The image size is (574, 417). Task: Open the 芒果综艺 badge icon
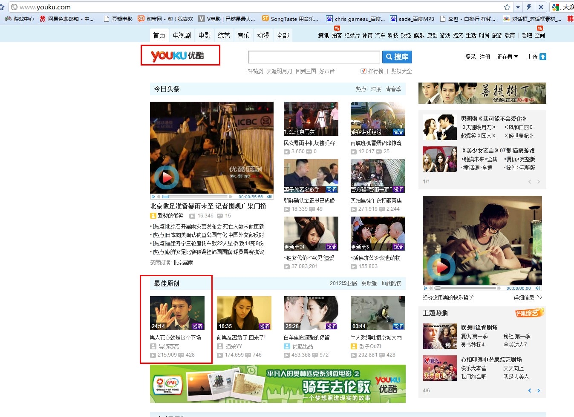click(530, 313)
